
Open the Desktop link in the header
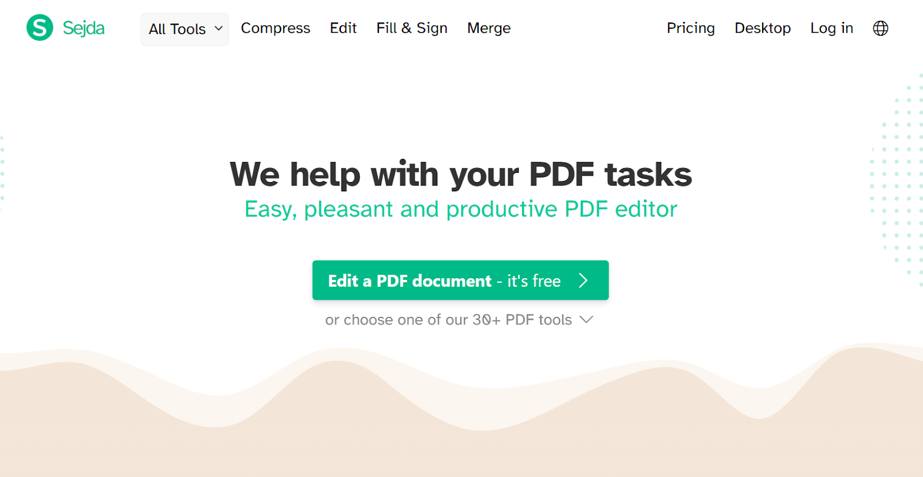[x=762, y=28]
